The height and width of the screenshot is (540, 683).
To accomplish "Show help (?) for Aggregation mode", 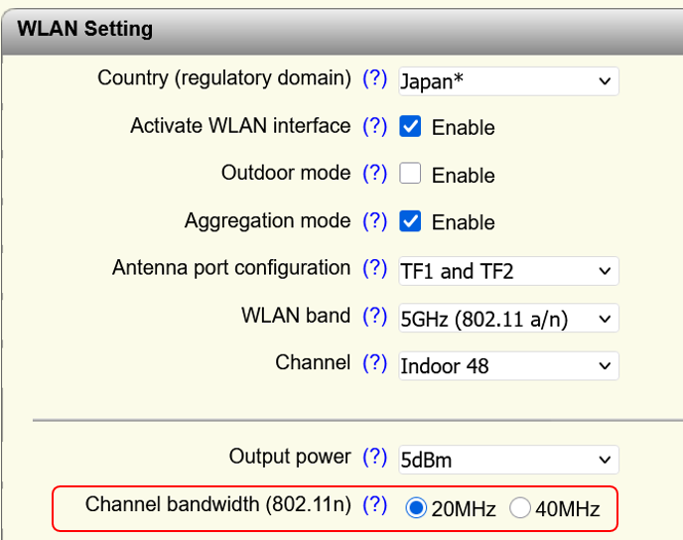I will (374, 221).
